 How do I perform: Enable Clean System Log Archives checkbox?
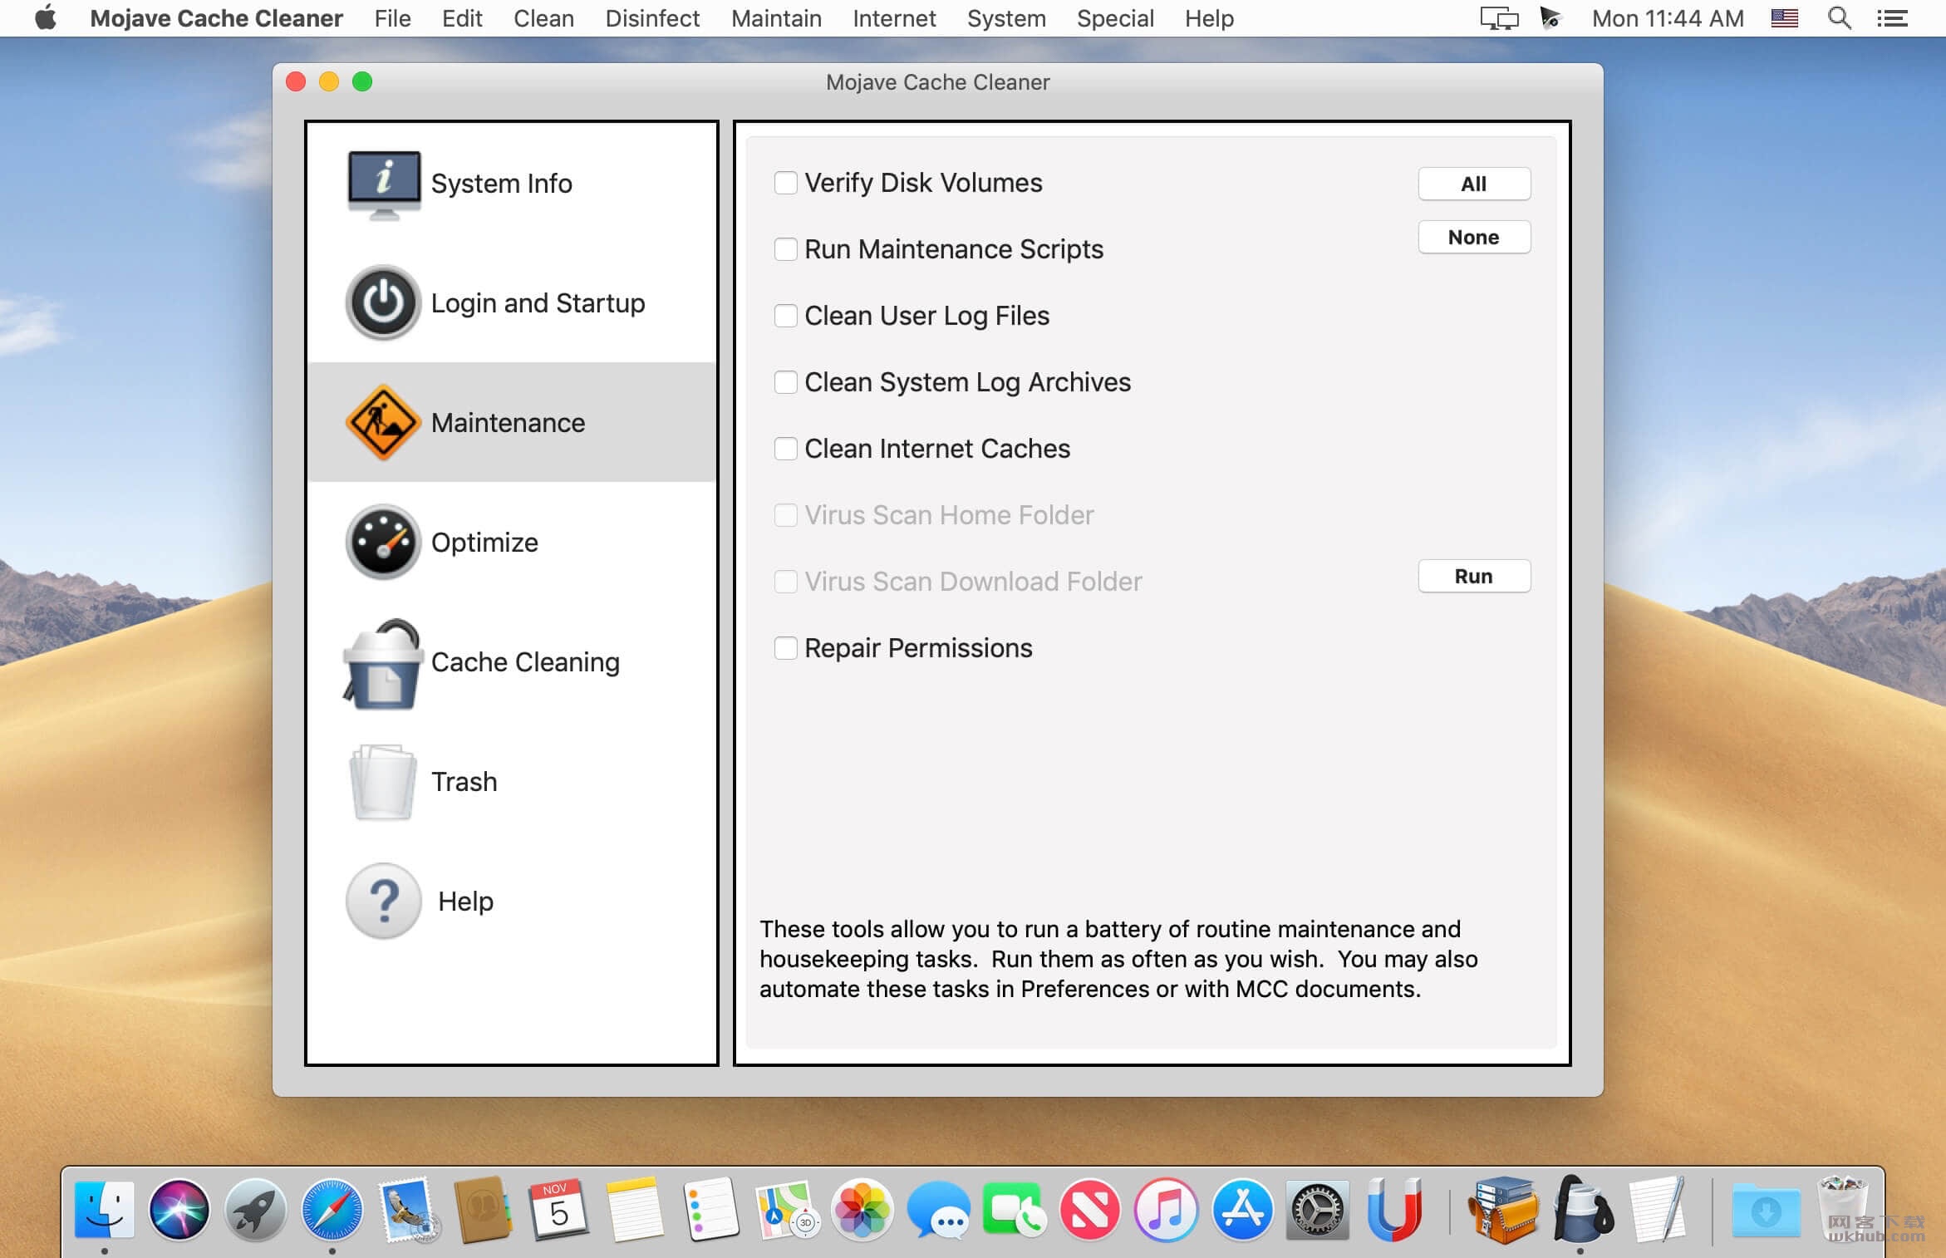pos(785,382)
